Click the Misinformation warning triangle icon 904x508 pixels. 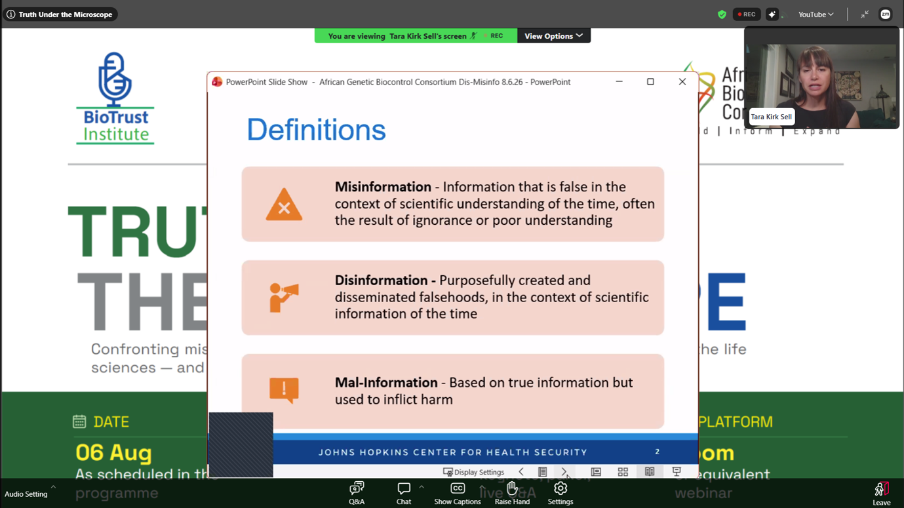[284, 205]
